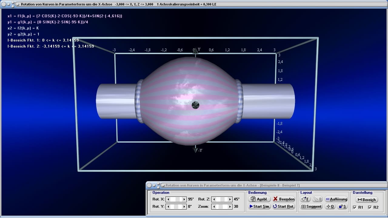Screen dimensions: 388x218
Task: Click the control panel title bar
Action: click(267, 185)
